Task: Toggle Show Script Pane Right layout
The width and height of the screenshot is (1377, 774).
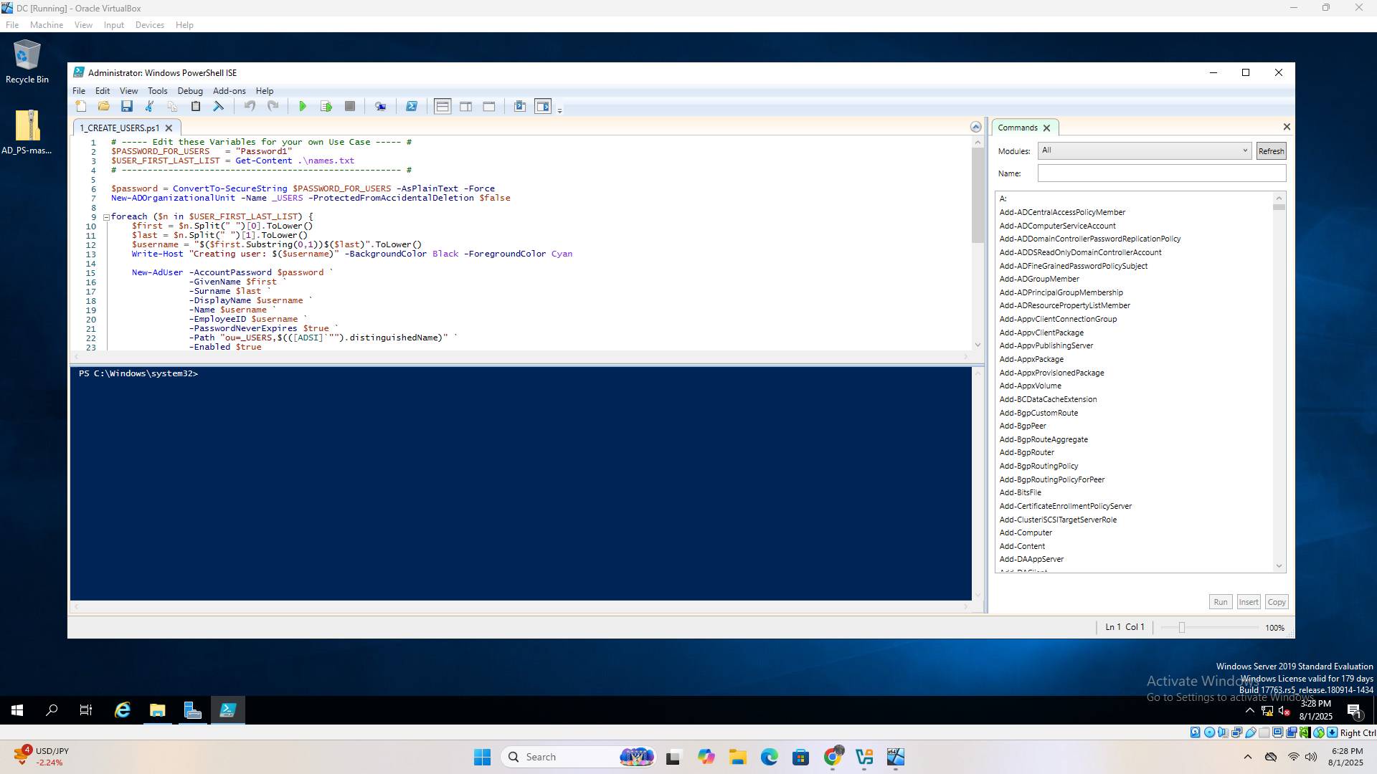Action: [465, 107]
